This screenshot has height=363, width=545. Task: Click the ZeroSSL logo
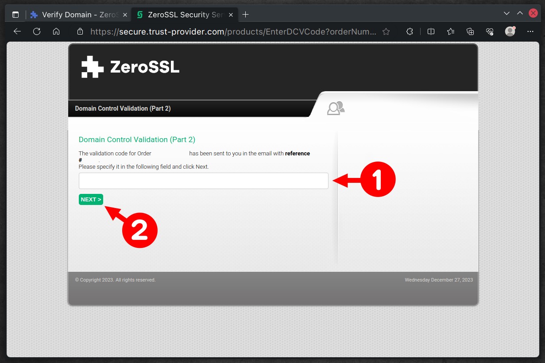click(131, 67)
